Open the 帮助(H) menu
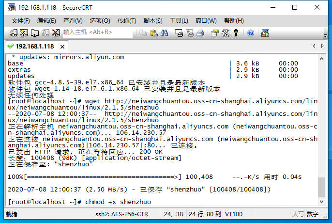This screenshot has height=223, width=332. [234, 21]
